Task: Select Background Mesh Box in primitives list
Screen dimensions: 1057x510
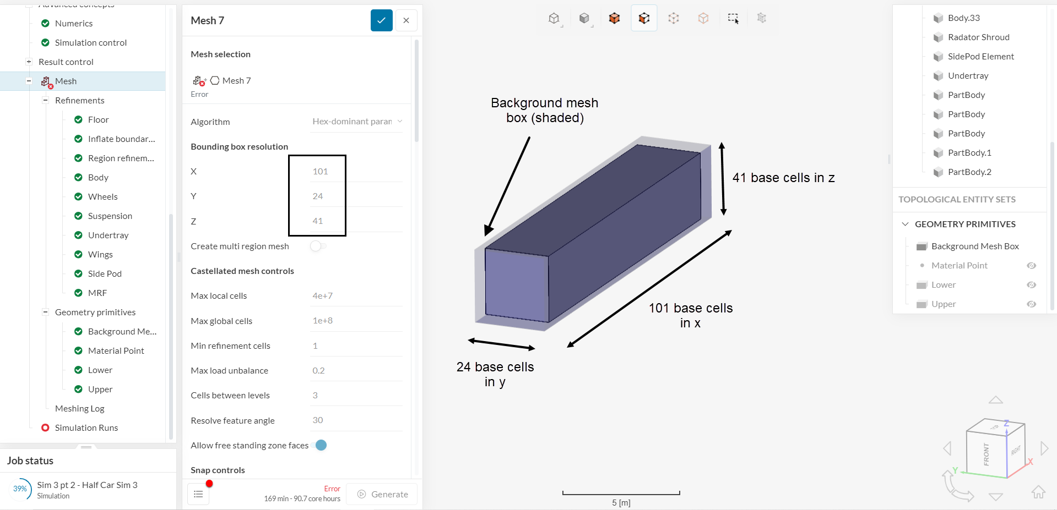Action: 975,246
